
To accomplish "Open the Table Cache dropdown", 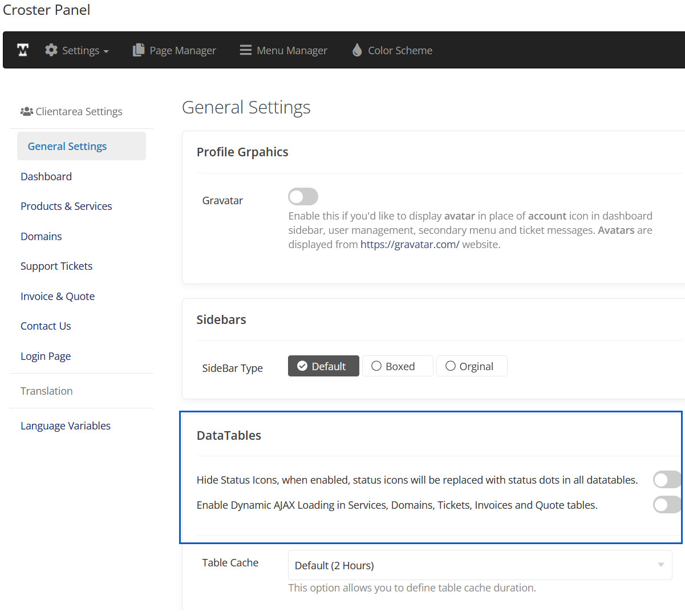I will click(480, 565).
